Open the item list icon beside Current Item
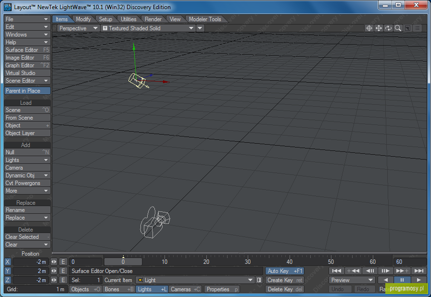431x297 pixels. click(x=259, y=280)
